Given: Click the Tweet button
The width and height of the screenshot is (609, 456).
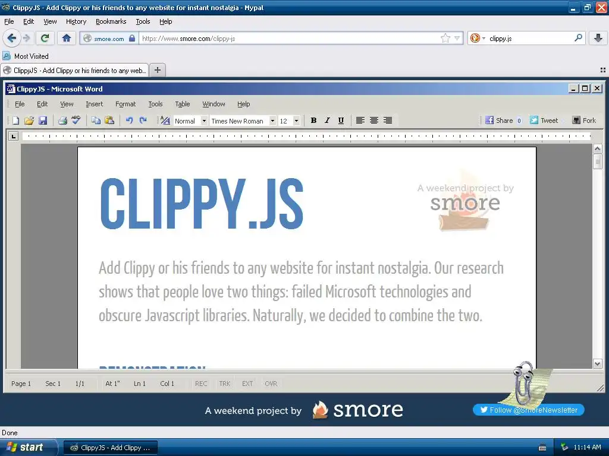Looking at the screenshot, I should 544,121.
